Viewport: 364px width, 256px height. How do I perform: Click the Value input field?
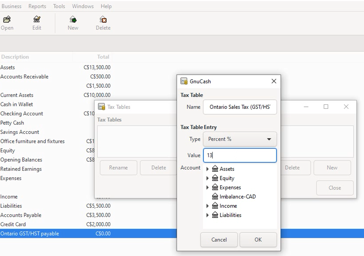tap(240, 155)
